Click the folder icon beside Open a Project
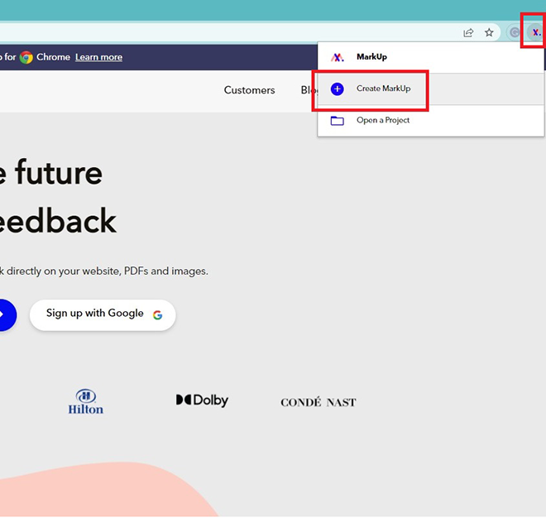The width and height of the screenshot is (546, 518). [337, 121]
